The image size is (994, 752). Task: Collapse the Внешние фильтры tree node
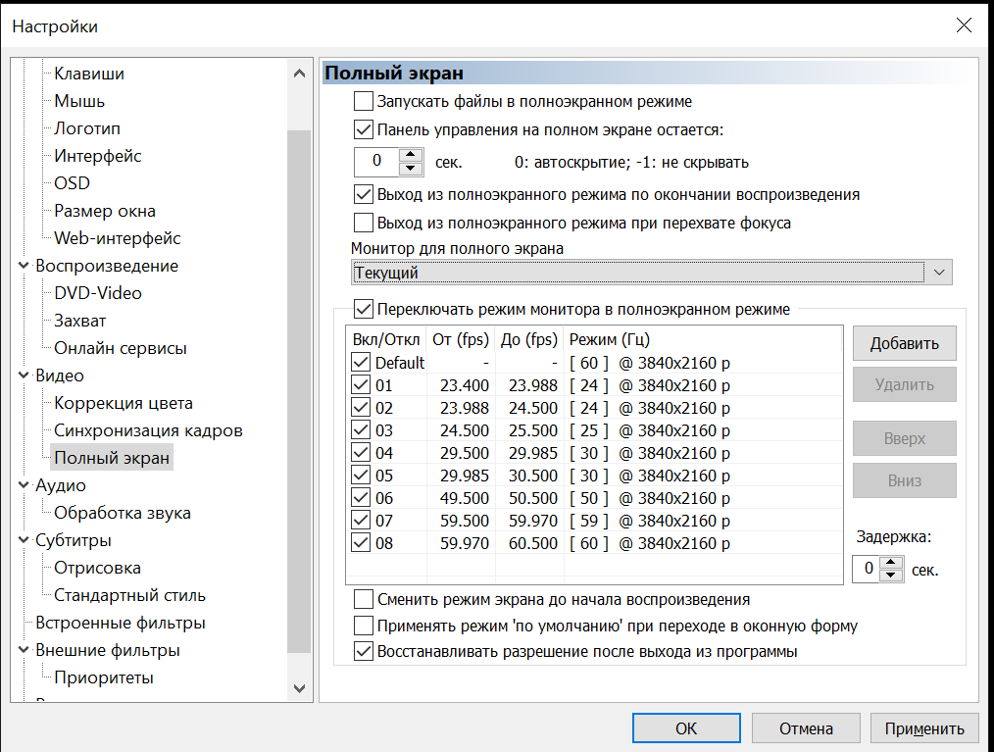coord(24,650)
